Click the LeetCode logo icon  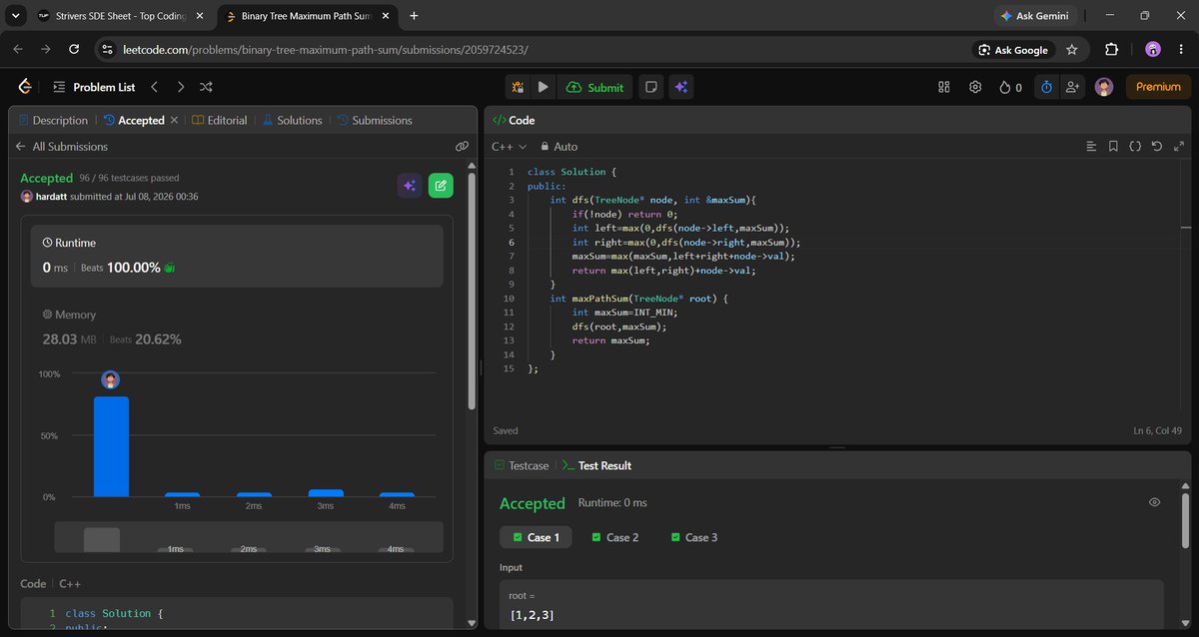pyautogui.click(x=25, y=87)
